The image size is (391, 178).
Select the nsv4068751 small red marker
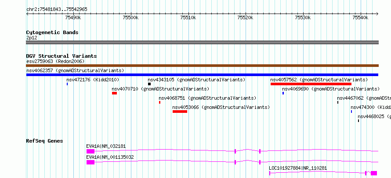[x=159, y=102]
